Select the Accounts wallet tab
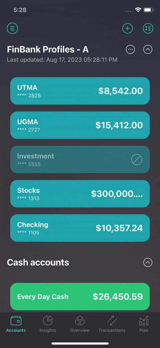This screenshot has height=348, width=160. [16, 324]
